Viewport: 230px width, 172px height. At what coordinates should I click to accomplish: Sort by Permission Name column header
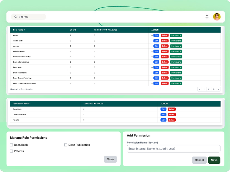[x=22, y=104]
